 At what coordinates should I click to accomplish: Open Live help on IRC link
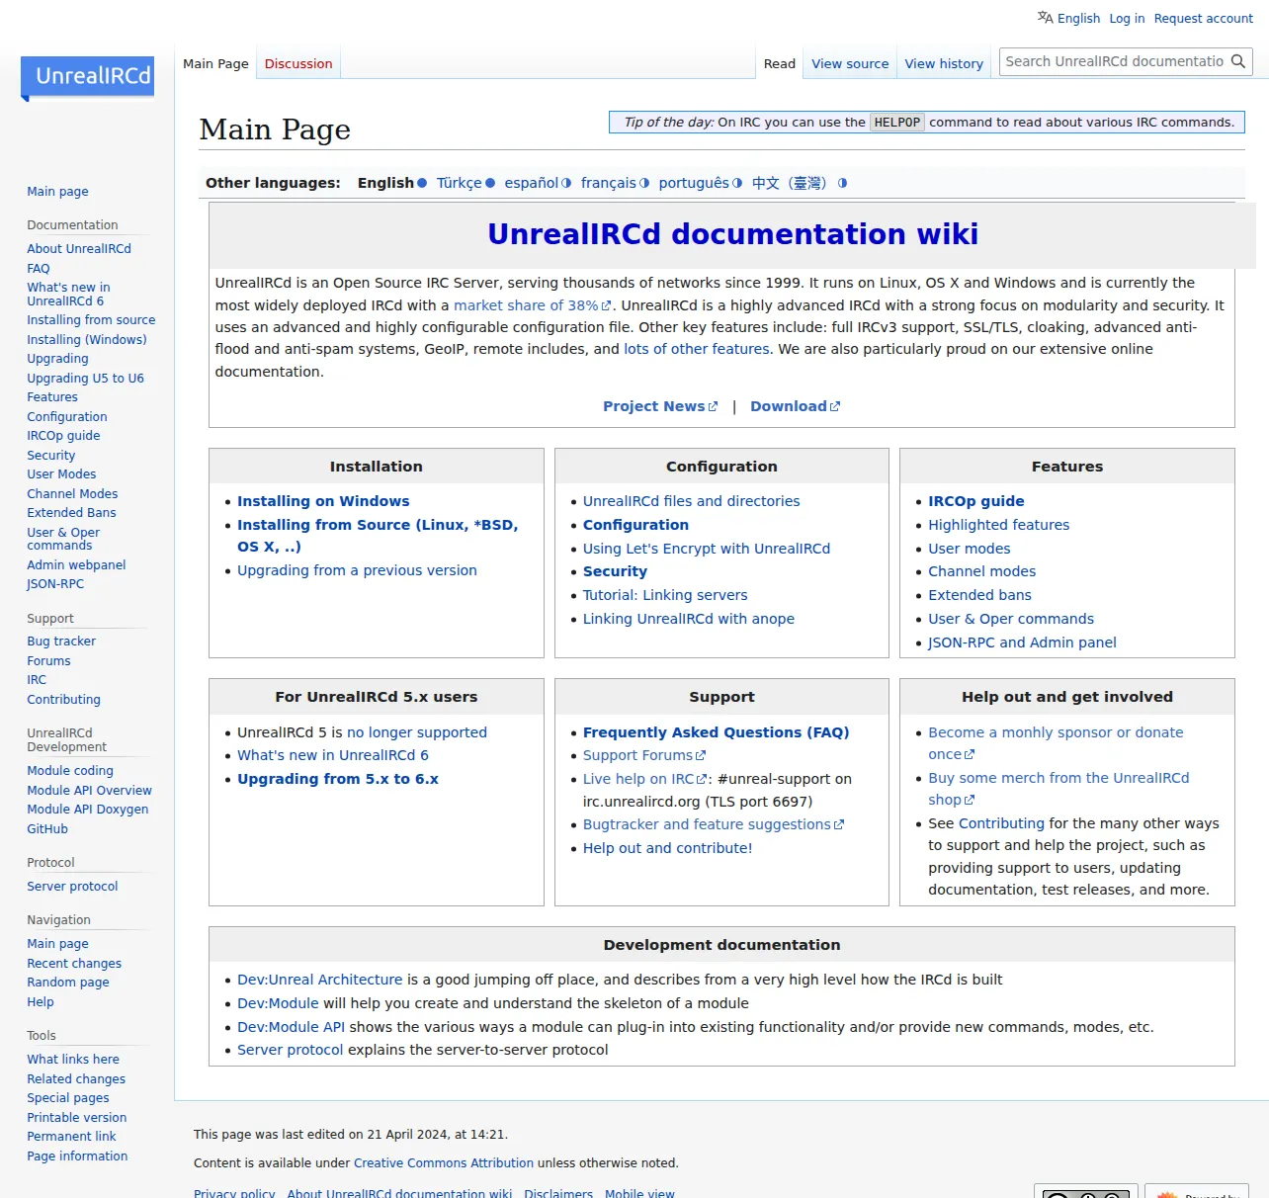644,779
